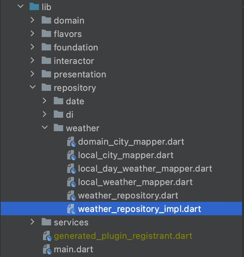Select the weather folder label
The width and height of the screenshot is (244, 257).
(83, 128)
